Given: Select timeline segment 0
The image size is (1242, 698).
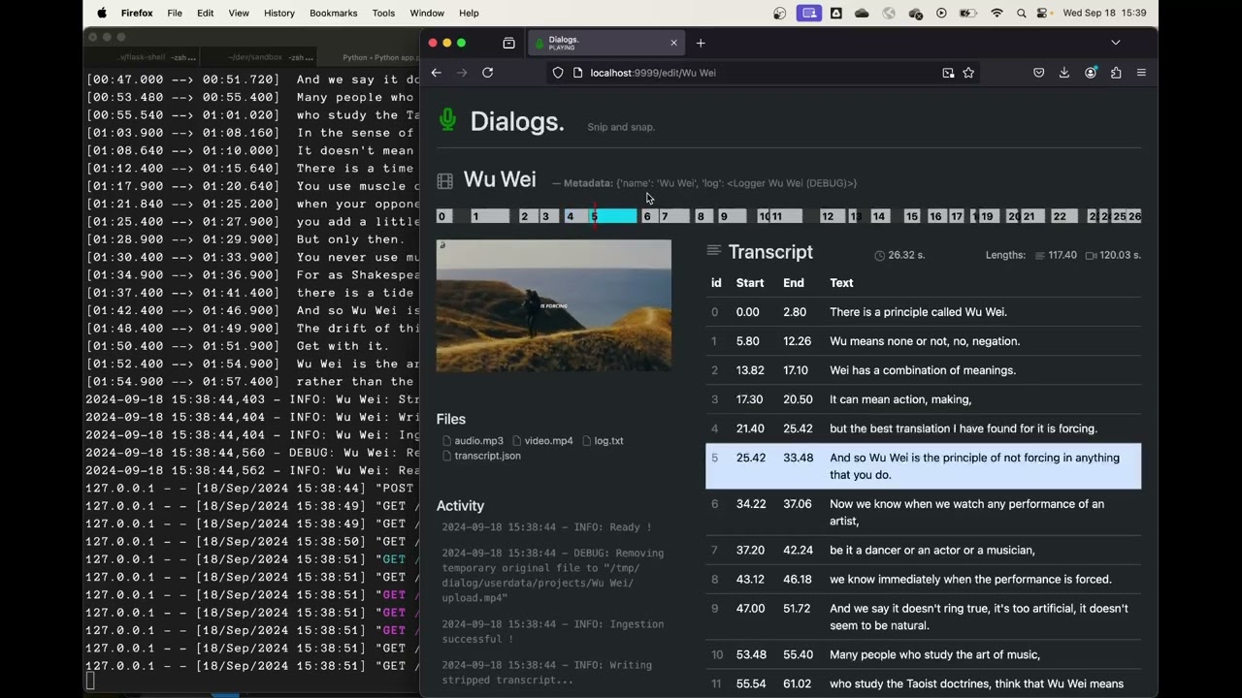Looking at the screenshot, I should tap(444, 216).
